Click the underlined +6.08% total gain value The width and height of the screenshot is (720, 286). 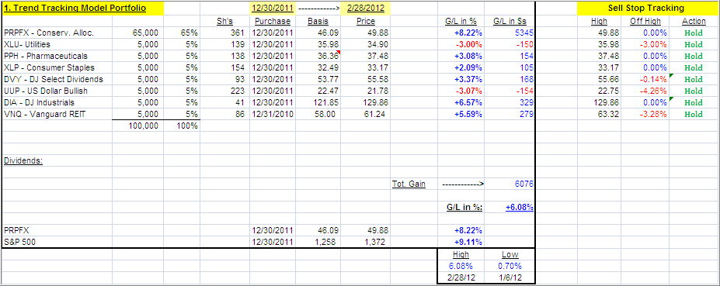click(520, 207)
